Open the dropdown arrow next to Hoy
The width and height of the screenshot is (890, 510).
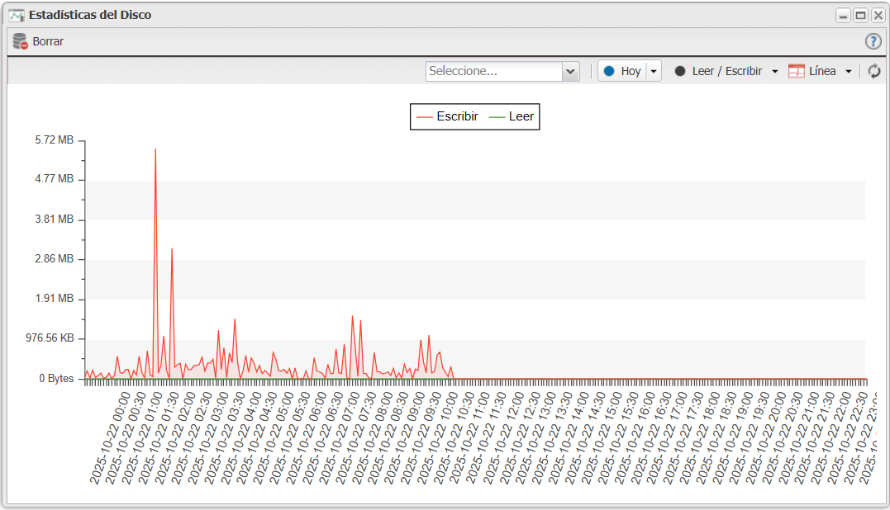pos(654,72)
